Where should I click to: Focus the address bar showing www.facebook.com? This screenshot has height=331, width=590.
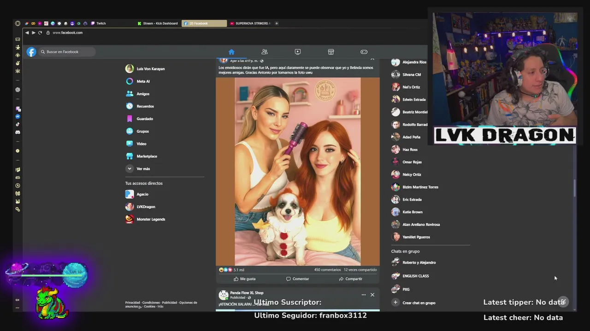(68, 33)
